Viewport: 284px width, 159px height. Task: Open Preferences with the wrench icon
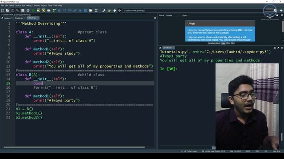click(x=104, y=11)
